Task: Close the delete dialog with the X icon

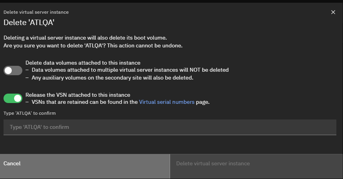Action: pos(333,12)
